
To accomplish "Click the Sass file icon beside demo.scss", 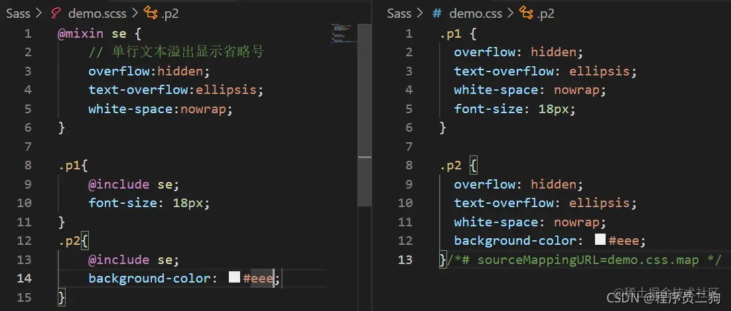I will [x=56, y=13].
